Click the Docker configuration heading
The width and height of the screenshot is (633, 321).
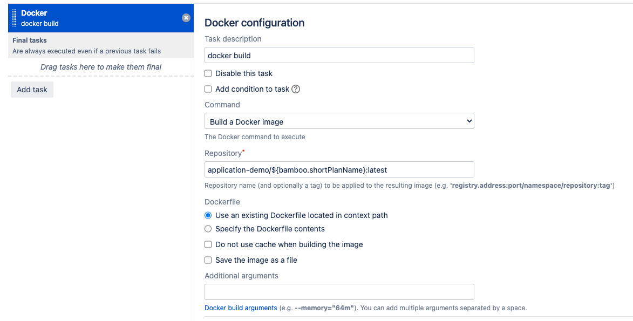click(x=254, y=23)
